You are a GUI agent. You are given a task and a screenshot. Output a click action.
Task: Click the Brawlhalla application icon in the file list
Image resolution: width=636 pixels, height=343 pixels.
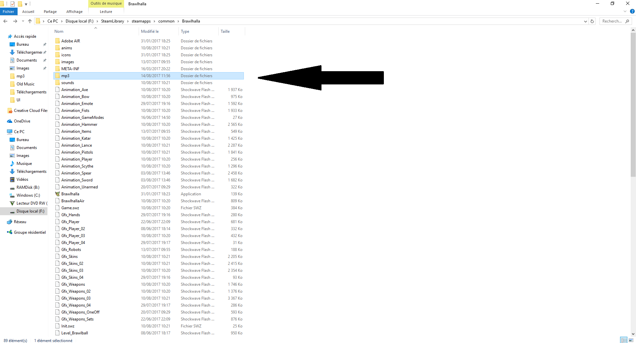click(x=57, y=194)
